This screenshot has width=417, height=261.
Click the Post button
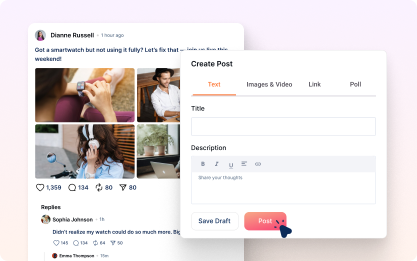pyautogui.click(x=265, y=221)
